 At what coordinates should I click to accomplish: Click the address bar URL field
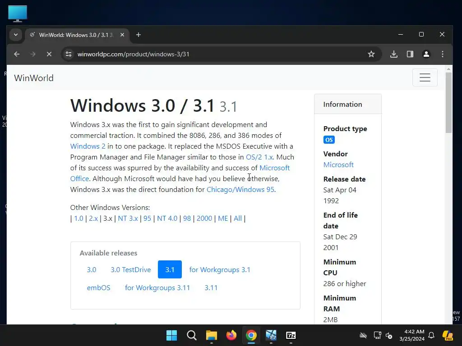(221, 54)
